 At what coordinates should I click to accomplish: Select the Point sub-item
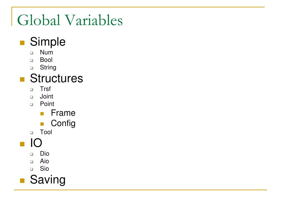pyautogui.click(x=47, y=104)
